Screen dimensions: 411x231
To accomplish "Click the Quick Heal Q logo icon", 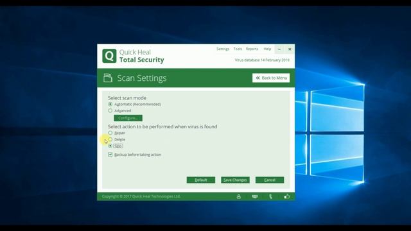I will [109, 56].
